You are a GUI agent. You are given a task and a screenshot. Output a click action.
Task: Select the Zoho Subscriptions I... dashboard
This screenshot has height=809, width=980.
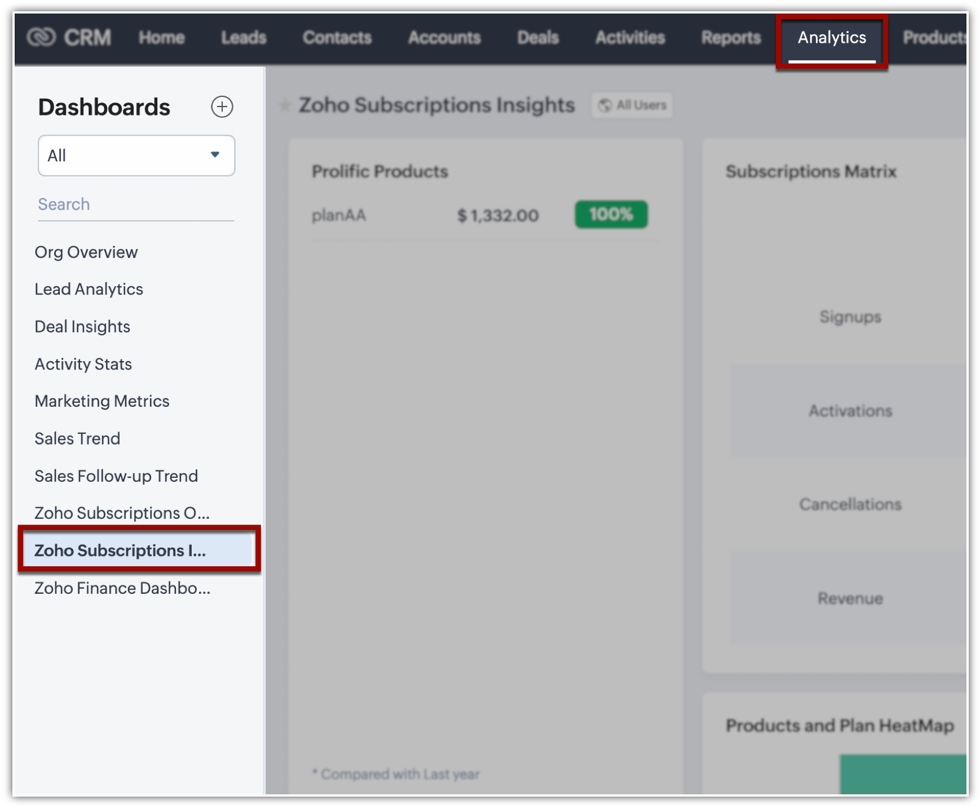click(138, 550)
